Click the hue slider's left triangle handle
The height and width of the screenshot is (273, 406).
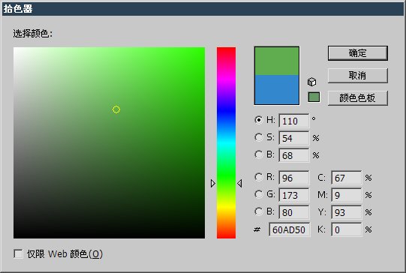click(x=213, y=183)
